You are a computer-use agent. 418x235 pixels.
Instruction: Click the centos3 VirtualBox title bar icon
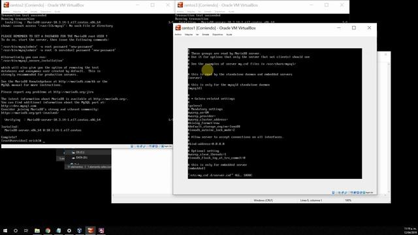click(180, 5)
